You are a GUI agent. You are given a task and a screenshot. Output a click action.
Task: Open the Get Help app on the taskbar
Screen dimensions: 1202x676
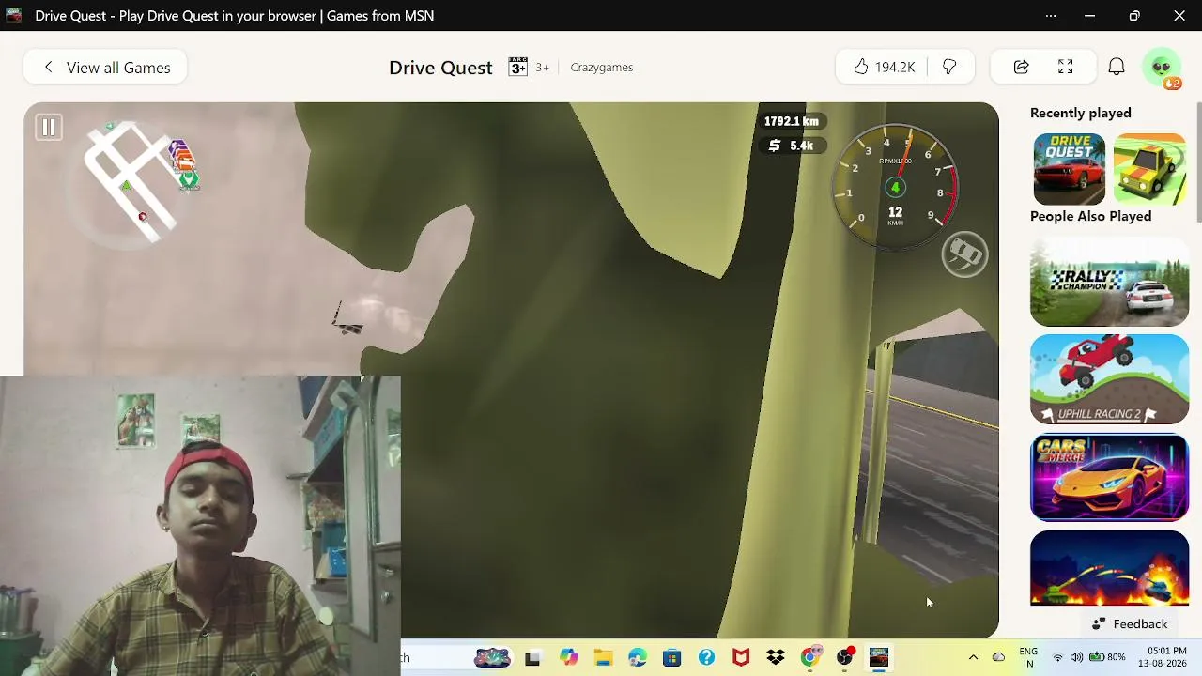706,657
